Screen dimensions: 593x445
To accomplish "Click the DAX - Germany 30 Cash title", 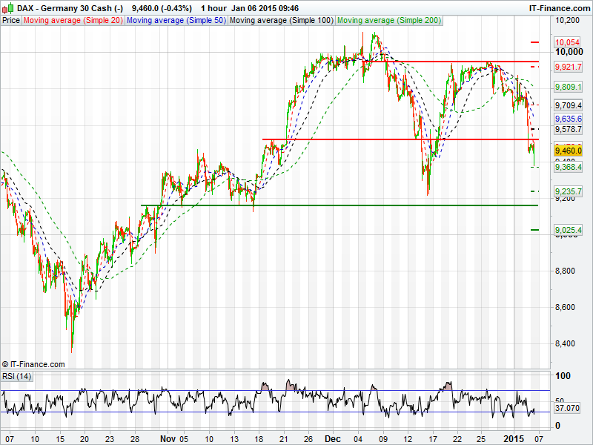I will coord(70,8).
